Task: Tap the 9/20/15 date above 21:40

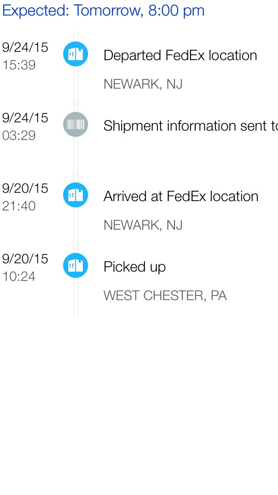Action: click(x=25, y=188)
